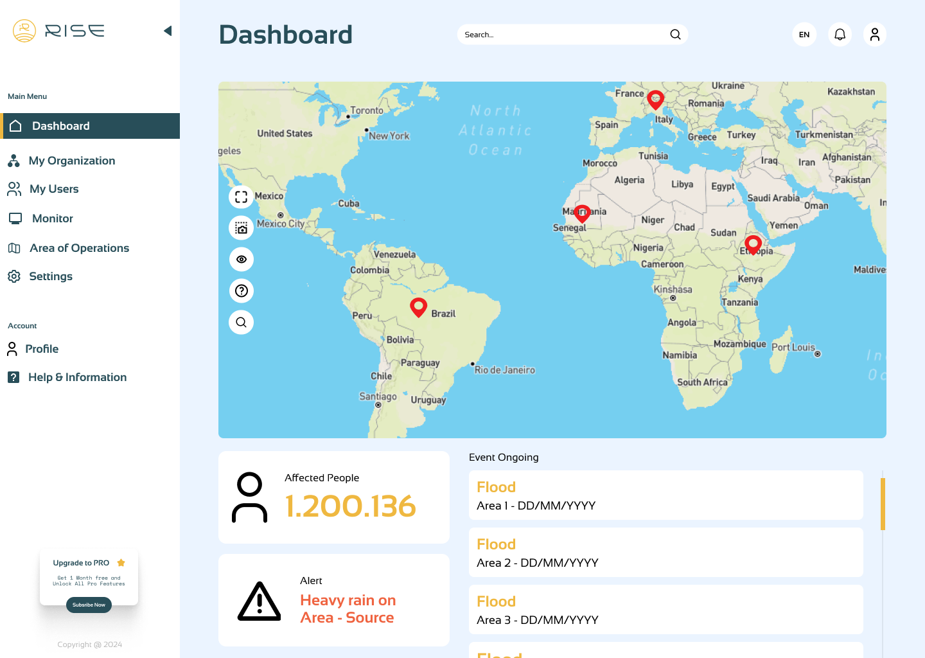Viewport: 925px width, 658px height.
Task: Click the fullscreen map control icon
Action: (x=242, y=197)
